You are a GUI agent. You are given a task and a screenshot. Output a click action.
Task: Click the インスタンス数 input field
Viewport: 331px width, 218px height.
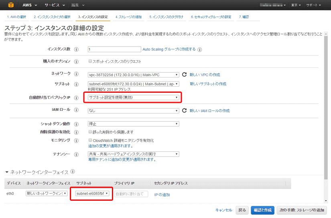[x=114, y=49]
